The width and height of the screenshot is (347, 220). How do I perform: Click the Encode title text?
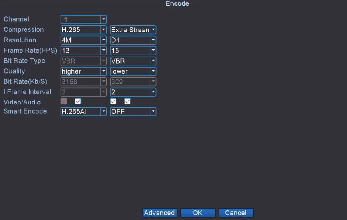pos(177,4)
